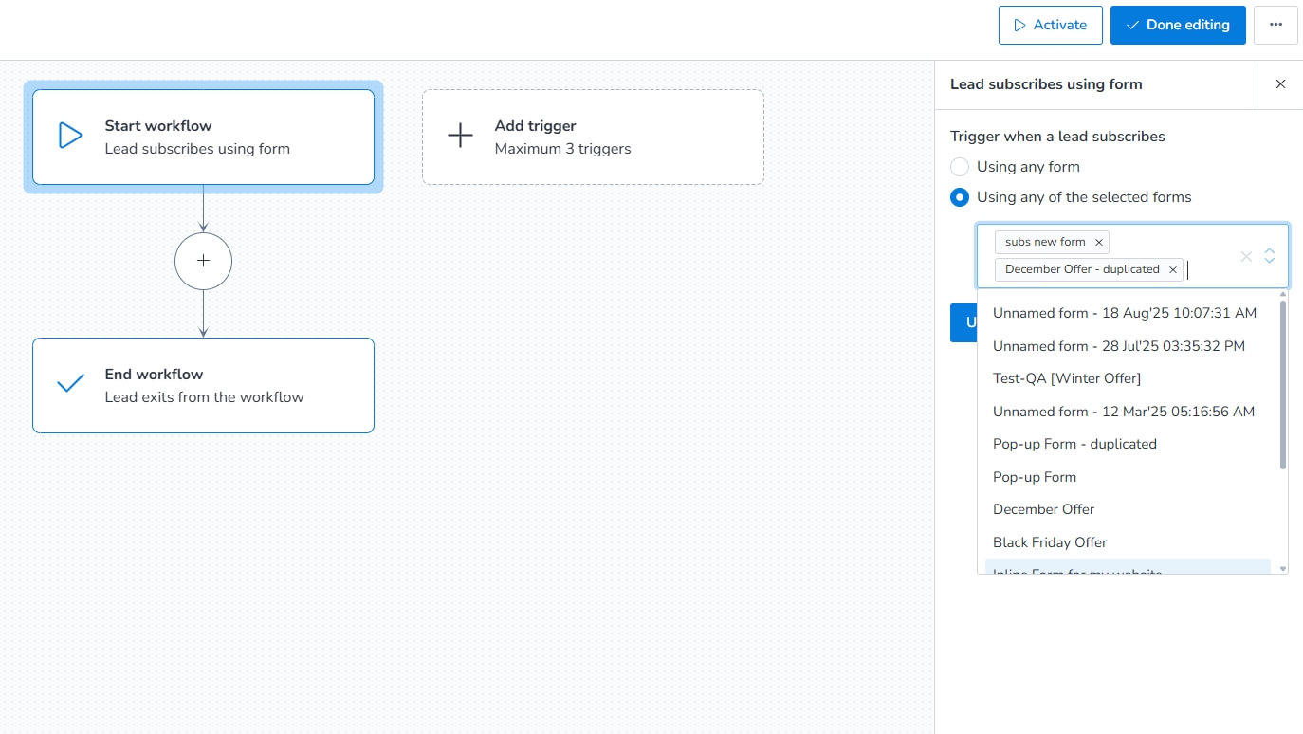The width and height of the screenshot is (1303, 734).
Task: Choose 'Black Friday Offer' from the list
Action: point(1050,542)
